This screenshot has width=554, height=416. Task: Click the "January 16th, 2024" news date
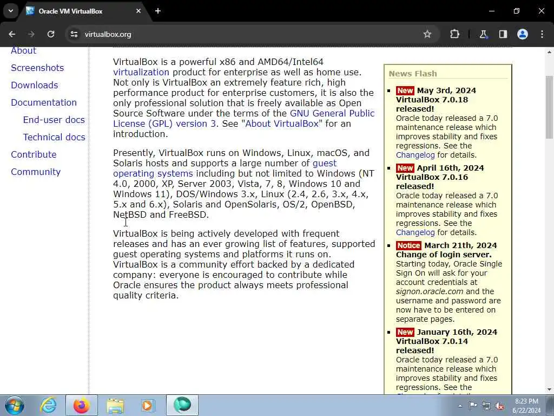point(457,332)
